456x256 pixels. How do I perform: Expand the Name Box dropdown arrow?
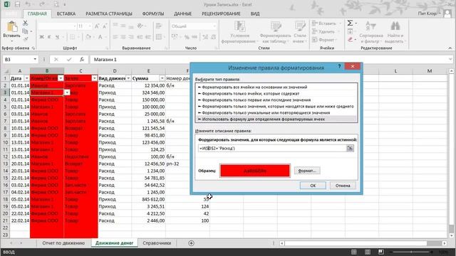35,59
